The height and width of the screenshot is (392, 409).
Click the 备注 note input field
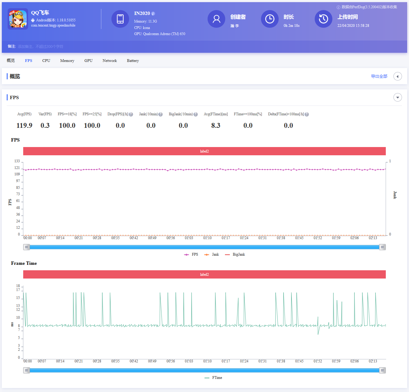[x=41, y=47]
